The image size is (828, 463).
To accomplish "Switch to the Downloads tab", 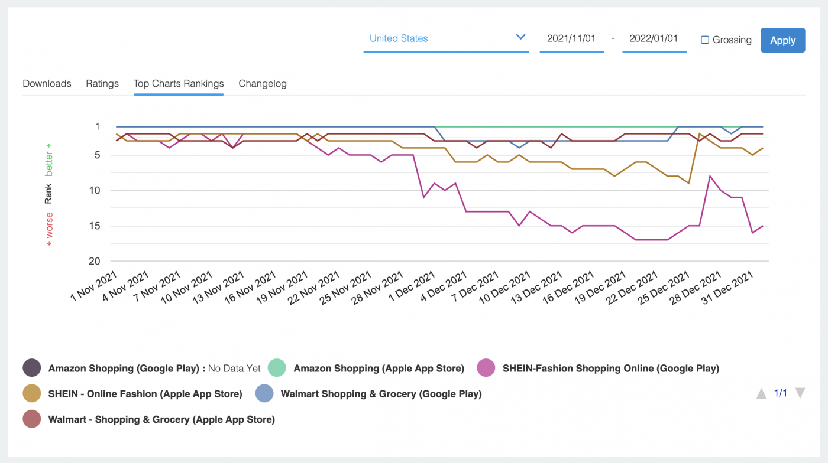I will pos(47,84).
